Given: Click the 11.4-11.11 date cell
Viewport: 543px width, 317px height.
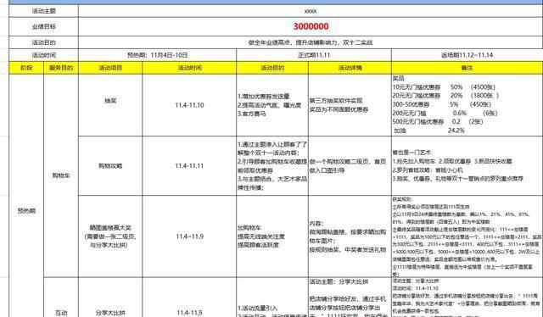Looking at the screenshot, I should coord(189,166).
